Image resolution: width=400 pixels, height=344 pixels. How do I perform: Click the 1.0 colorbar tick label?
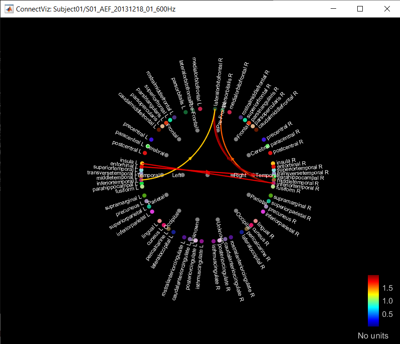coord(388,301)
